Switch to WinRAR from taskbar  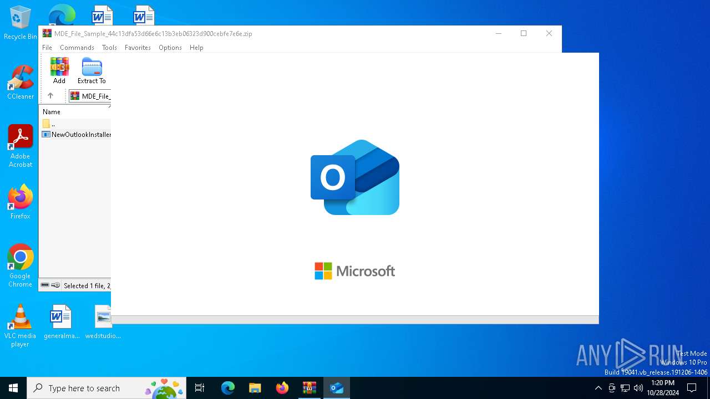click(x=309, y=388)
